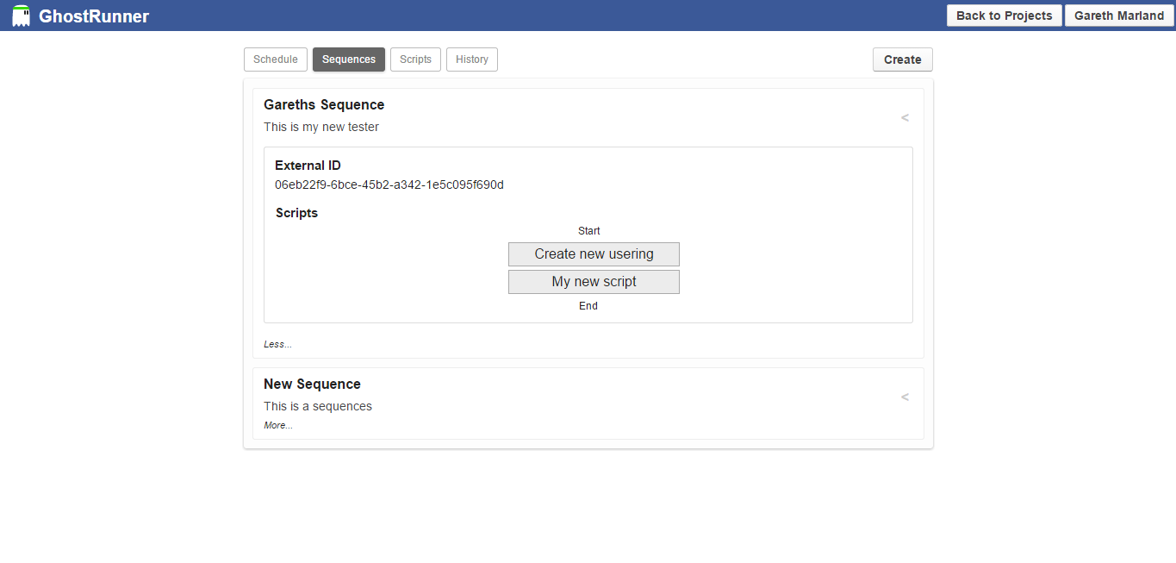Open the Gareth Marland user menu

coord(1118,16)
